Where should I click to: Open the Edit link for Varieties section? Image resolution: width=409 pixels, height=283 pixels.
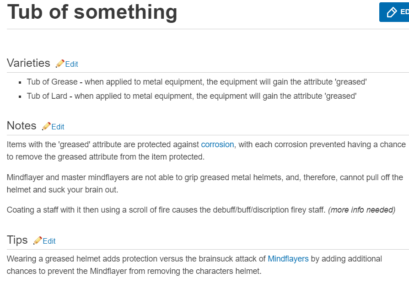71,64
